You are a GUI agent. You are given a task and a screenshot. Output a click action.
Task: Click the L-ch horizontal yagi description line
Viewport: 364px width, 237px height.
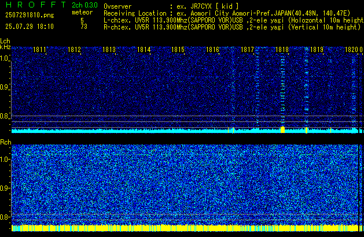click(234, 20)
